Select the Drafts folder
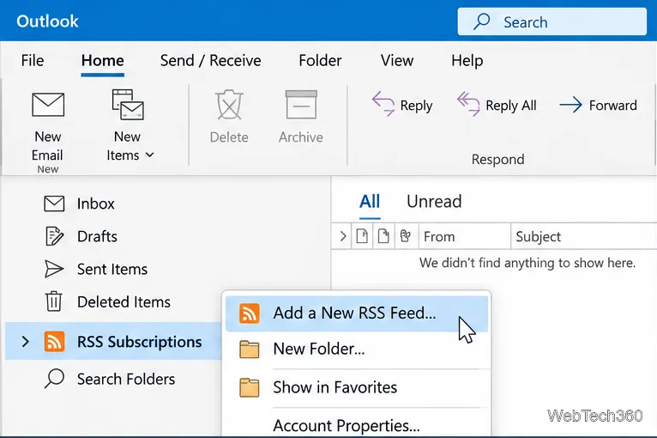This screenshot has width=657, height=438. point(97,236)
